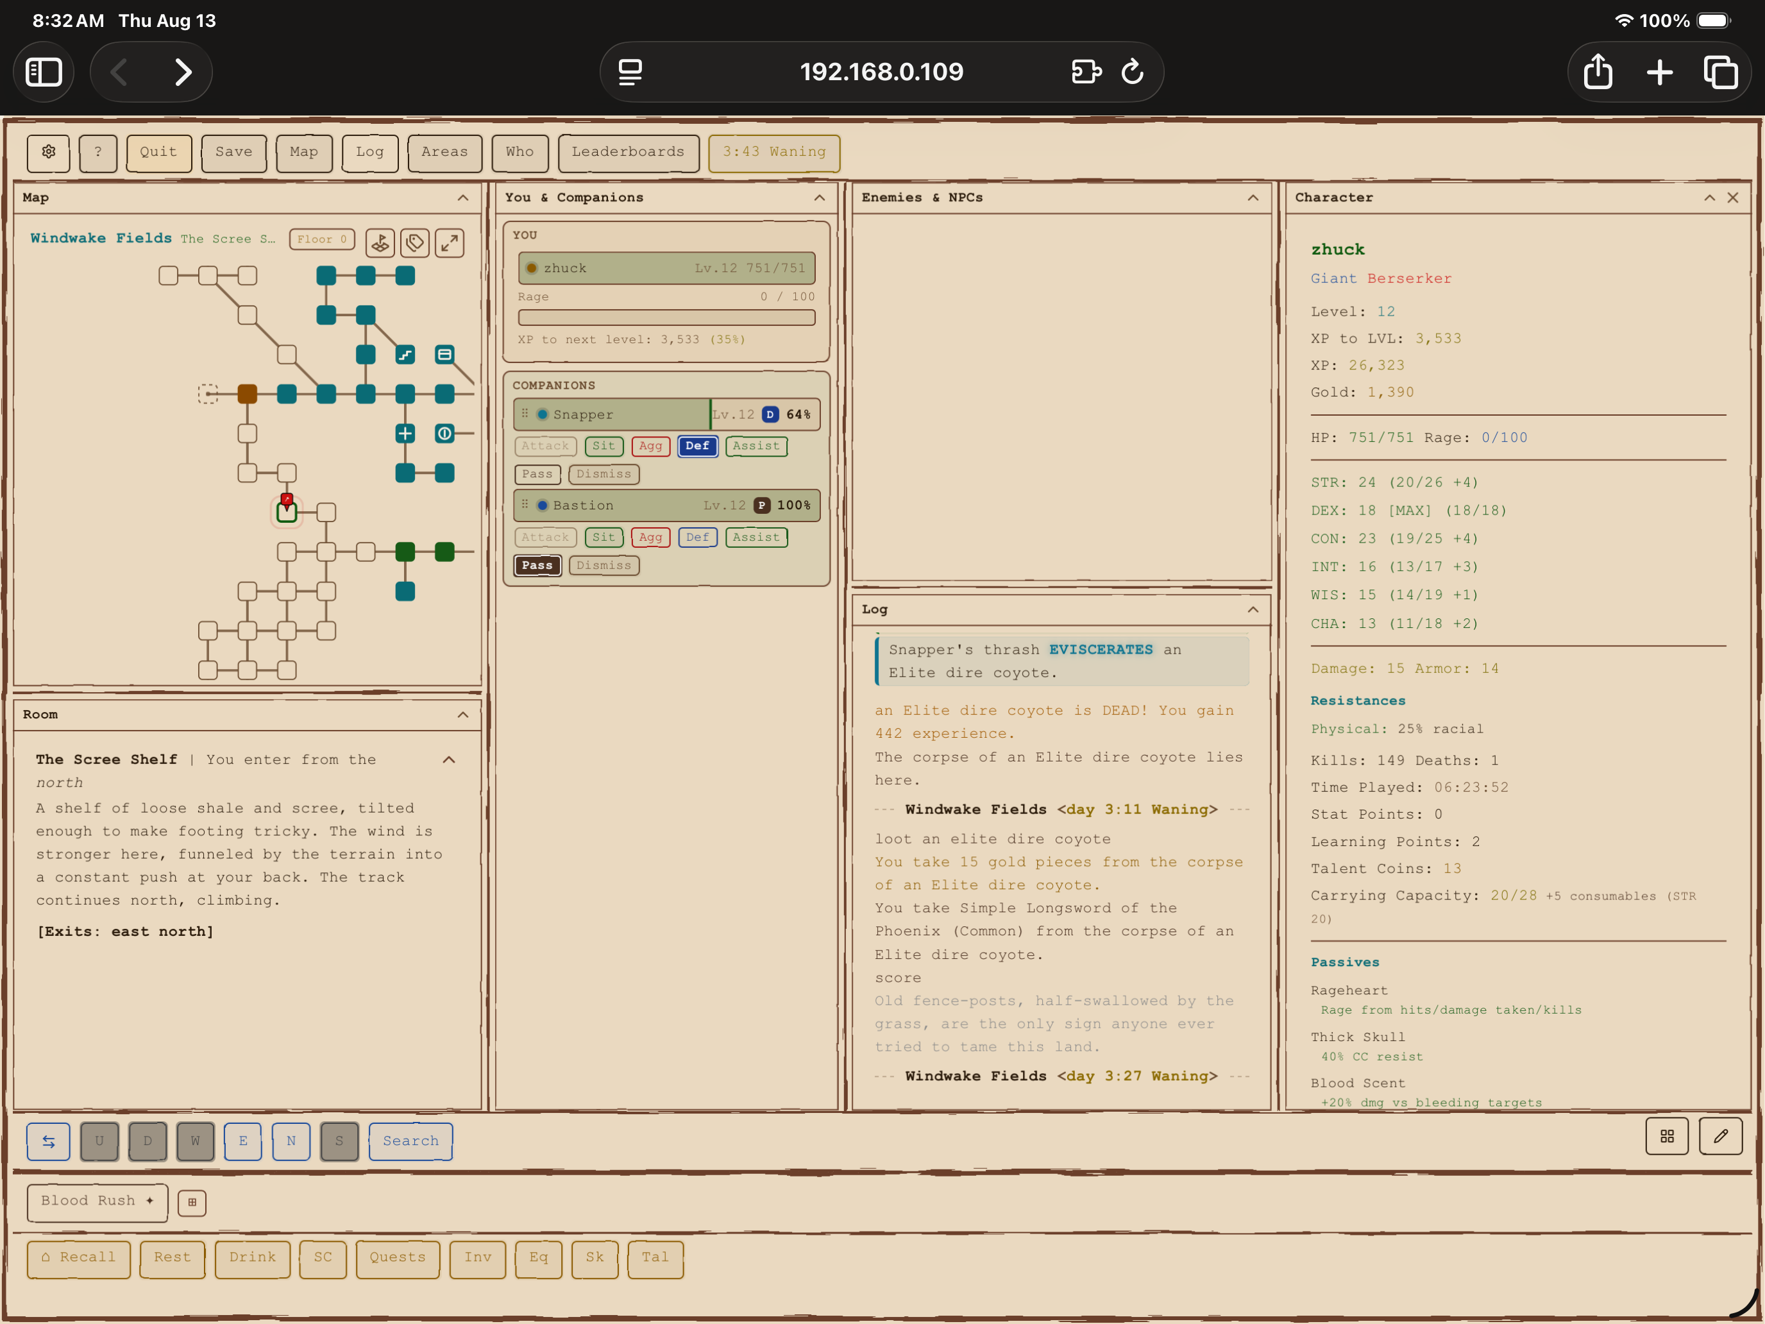This screenshot has width=1765, height=1324.
Task: Toggle Snapper's Pass mode
Action: coord(537,474)
